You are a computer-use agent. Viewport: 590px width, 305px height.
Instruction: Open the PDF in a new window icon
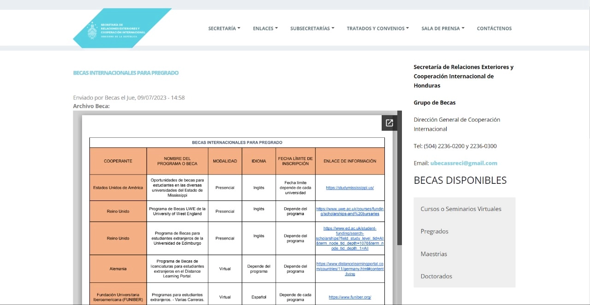[389, 123]
